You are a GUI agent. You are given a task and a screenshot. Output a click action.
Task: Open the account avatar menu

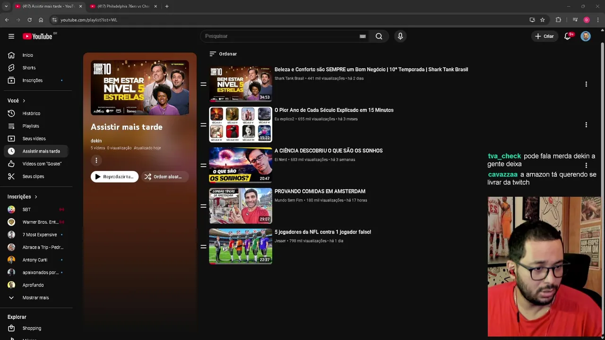(586, 36)
